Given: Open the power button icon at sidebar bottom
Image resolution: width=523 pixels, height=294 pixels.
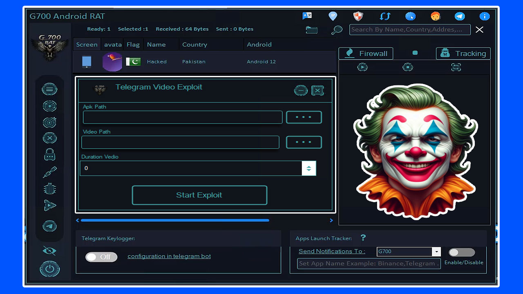Looking at the screenshot, I should 49,269.
